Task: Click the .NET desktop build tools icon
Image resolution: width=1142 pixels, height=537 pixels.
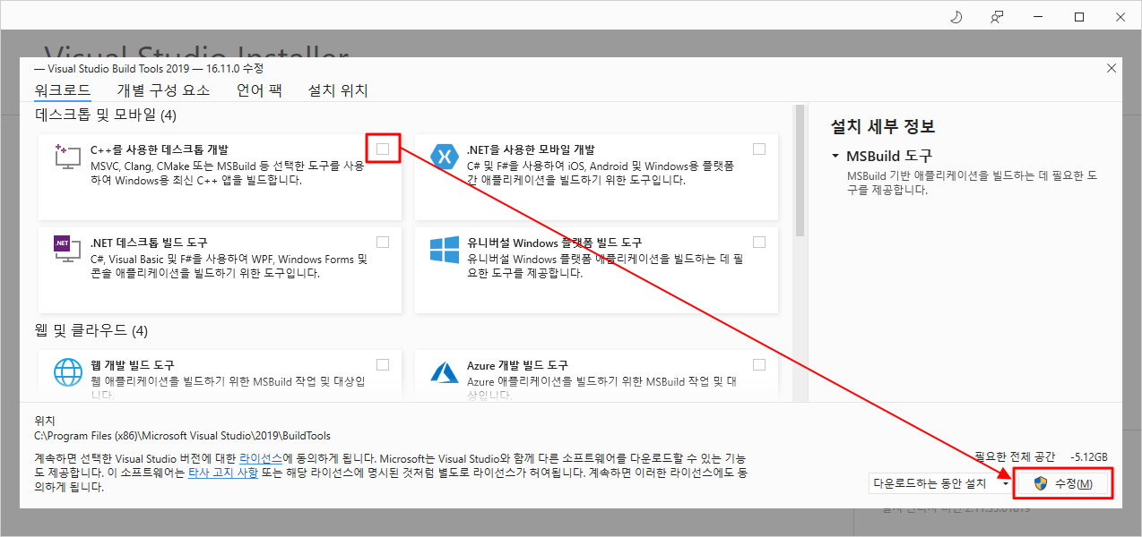Action: click(x=68, y=249)
